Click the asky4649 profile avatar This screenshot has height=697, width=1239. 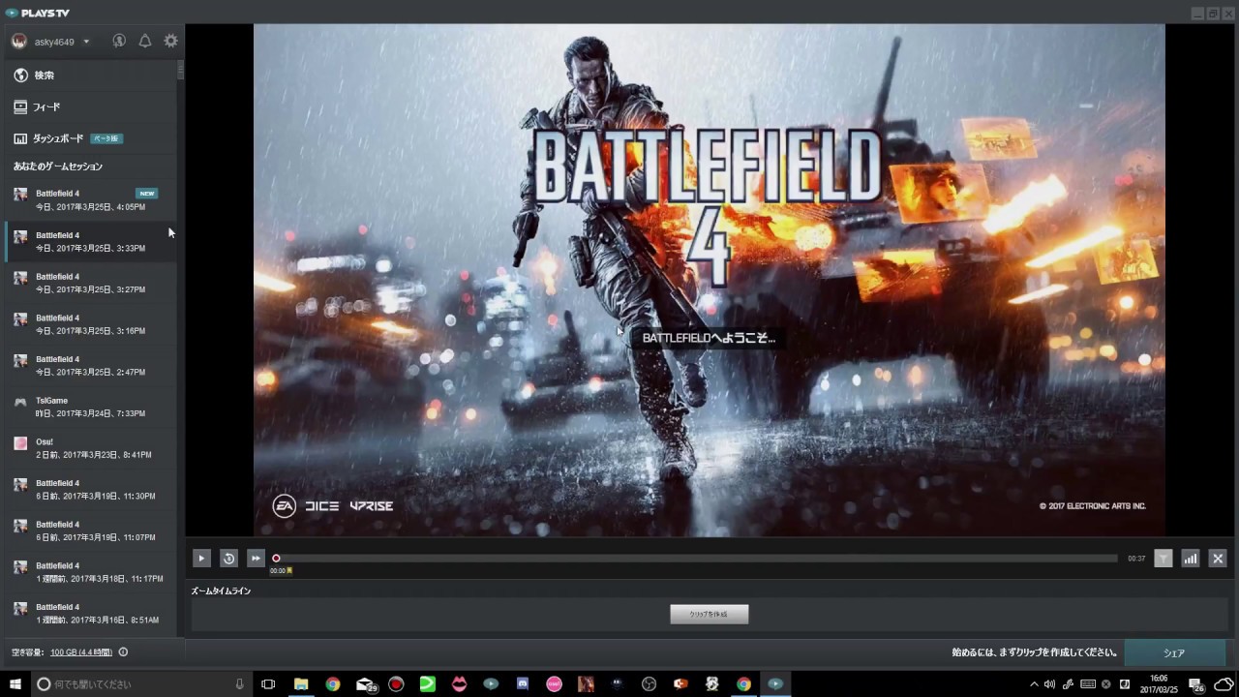[x=18, y=42]
